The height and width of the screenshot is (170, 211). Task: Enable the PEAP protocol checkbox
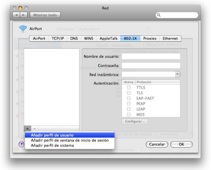click(128, 103)
